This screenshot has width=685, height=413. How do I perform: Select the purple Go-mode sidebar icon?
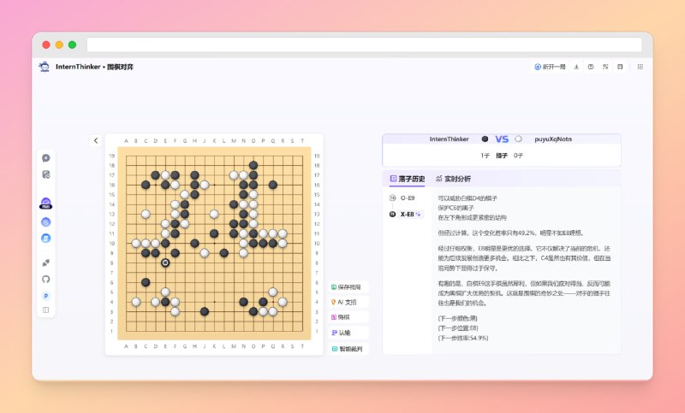(46, 203)
